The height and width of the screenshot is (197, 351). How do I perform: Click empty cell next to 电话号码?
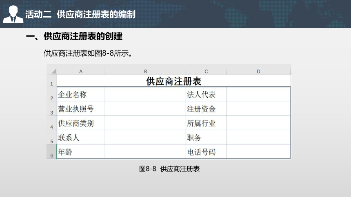click(258, 152)
